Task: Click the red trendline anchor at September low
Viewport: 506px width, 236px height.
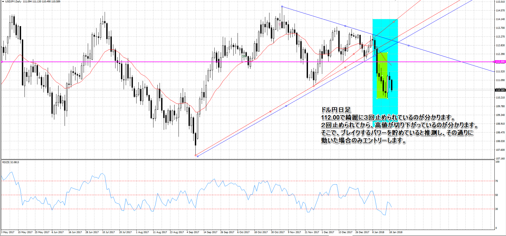Action: (x=195, y=155)
